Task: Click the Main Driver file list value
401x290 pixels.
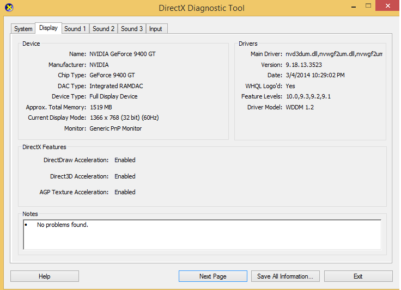Action: (x=333, y=54)
